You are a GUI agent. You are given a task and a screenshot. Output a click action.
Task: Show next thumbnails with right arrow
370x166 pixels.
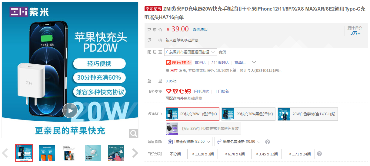tap(135, 153)
